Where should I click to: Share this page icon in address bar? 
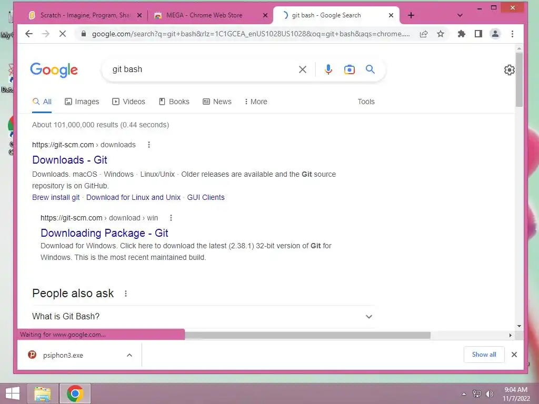pyautogui.click(x=424, y=34)
